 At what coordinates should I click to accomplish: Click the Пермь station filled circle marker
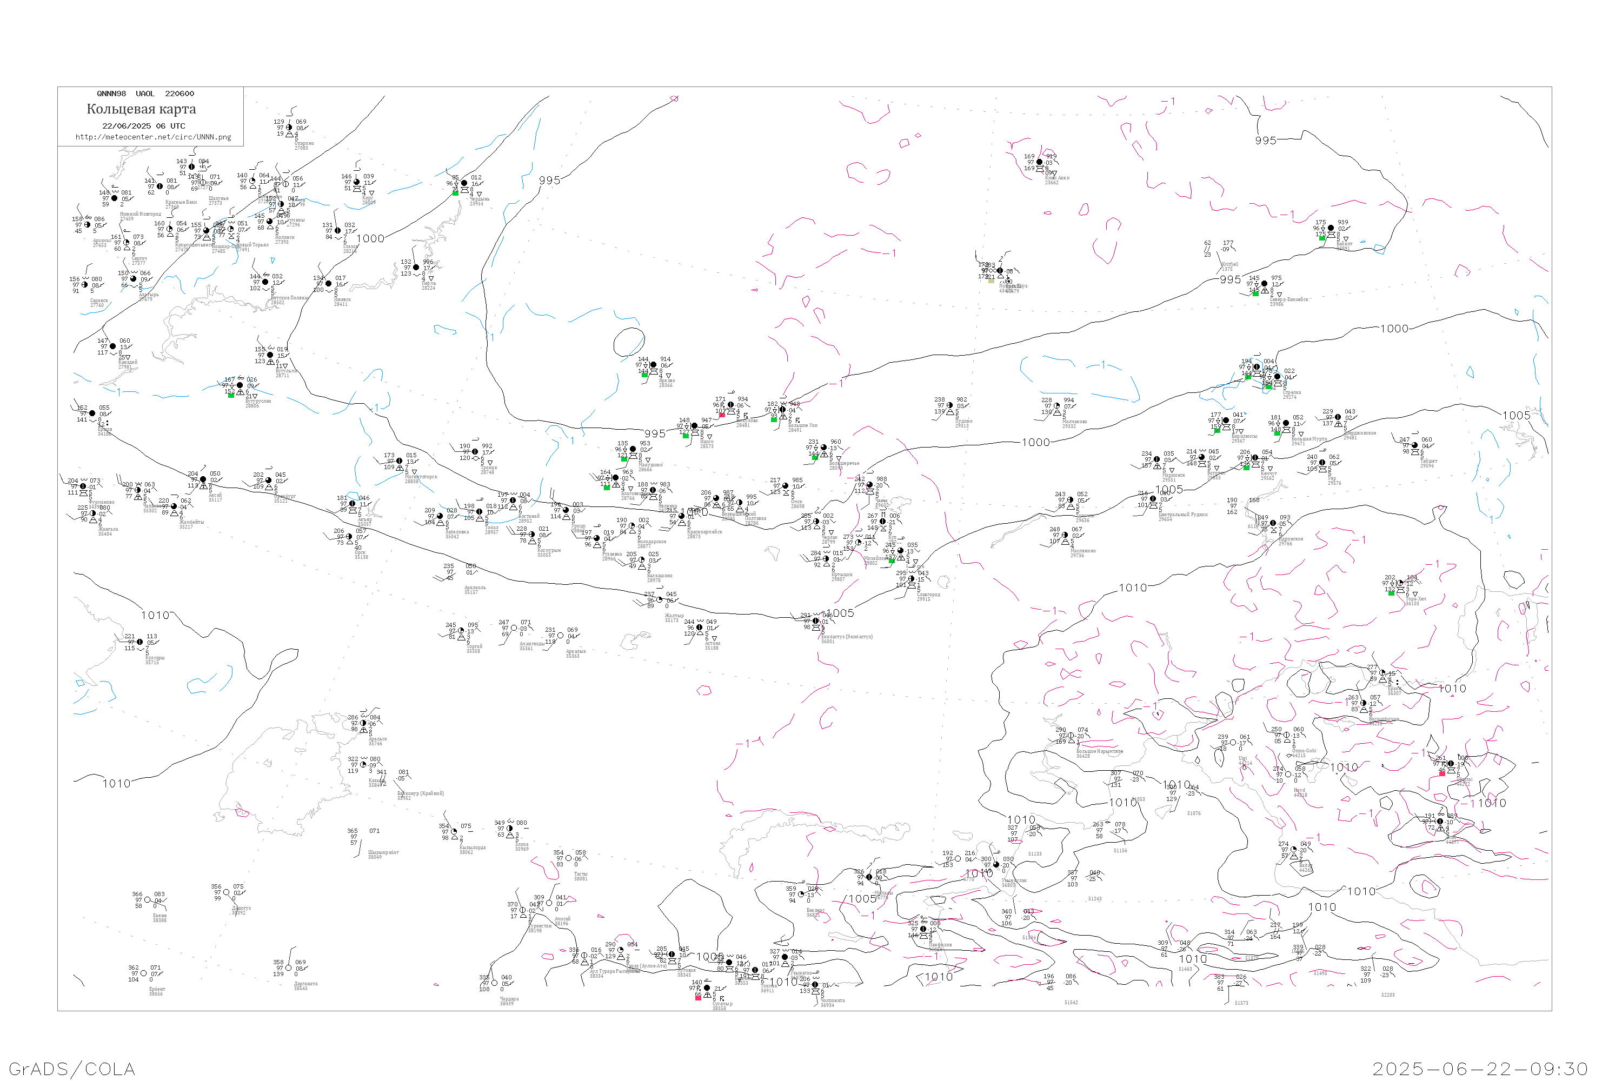tap(416, 268)
